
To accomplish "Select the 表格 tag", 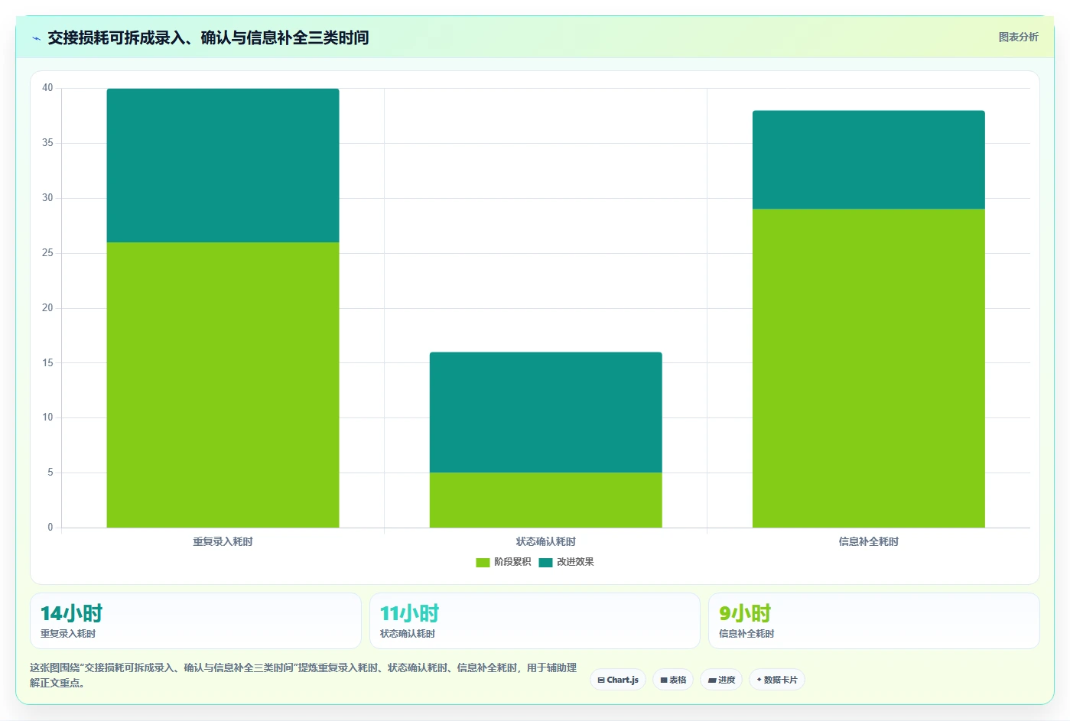I will click(673, 680).
